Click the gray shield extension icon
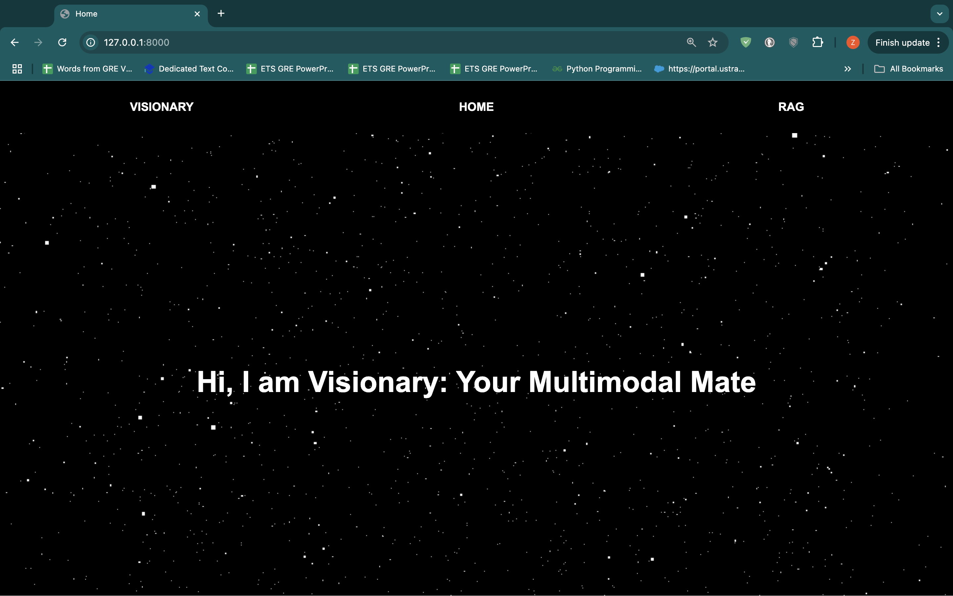 (x=793, y=42)
